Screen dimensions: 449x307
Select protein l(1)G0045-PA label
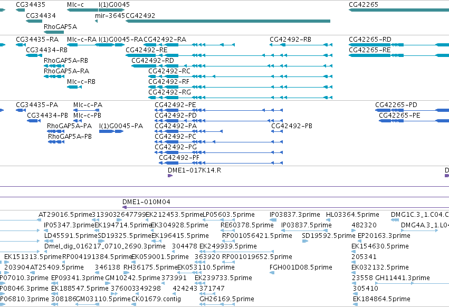(121, 126)
